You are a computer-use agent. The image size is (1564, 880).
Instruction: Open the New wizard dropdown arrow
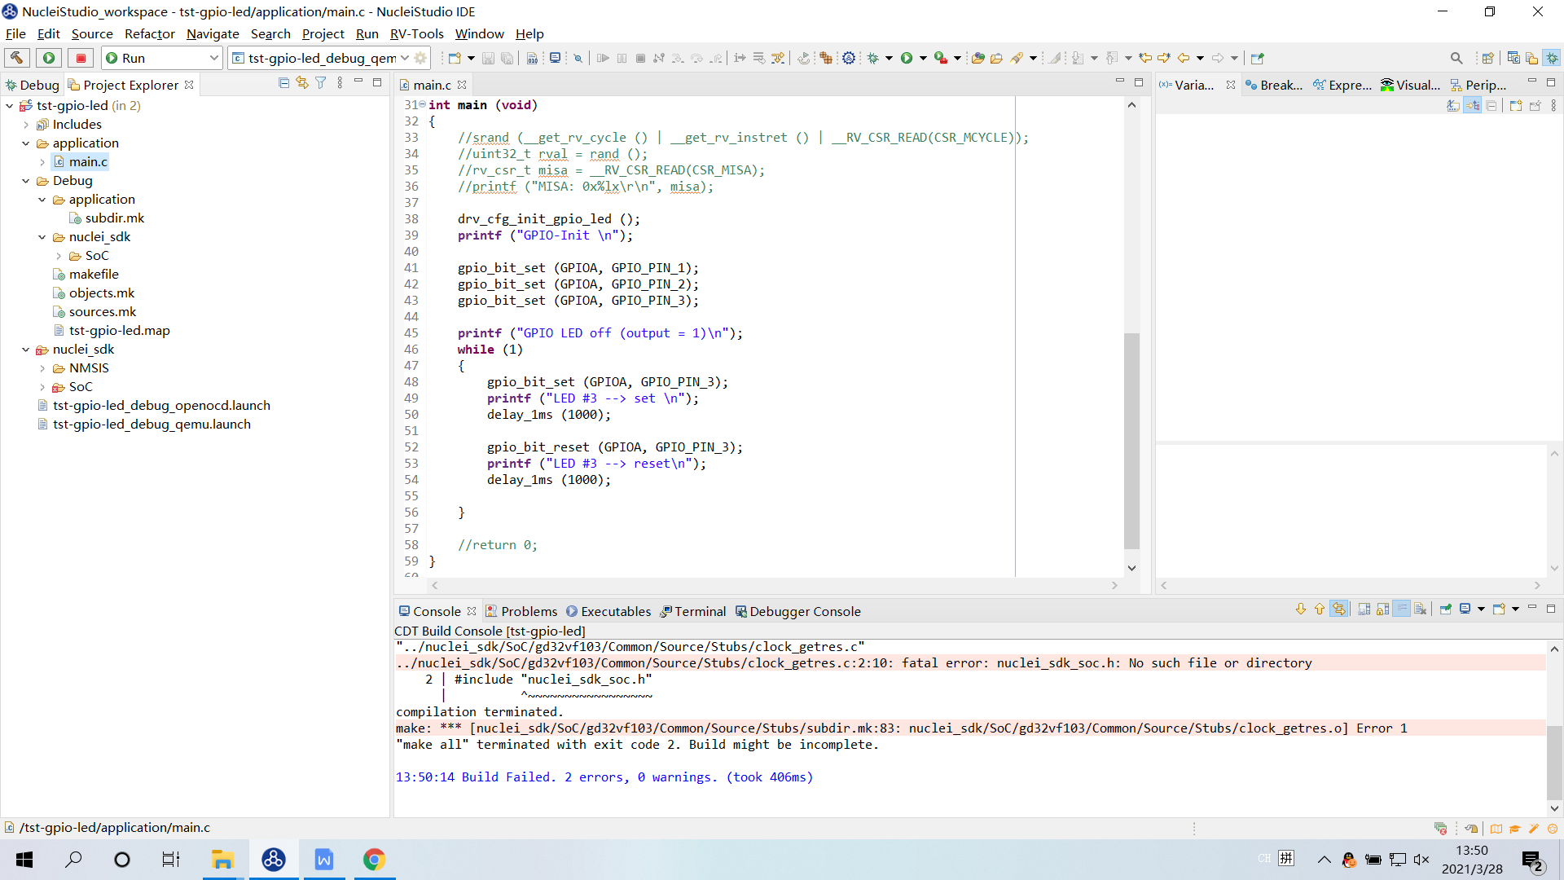coord(471,58)
